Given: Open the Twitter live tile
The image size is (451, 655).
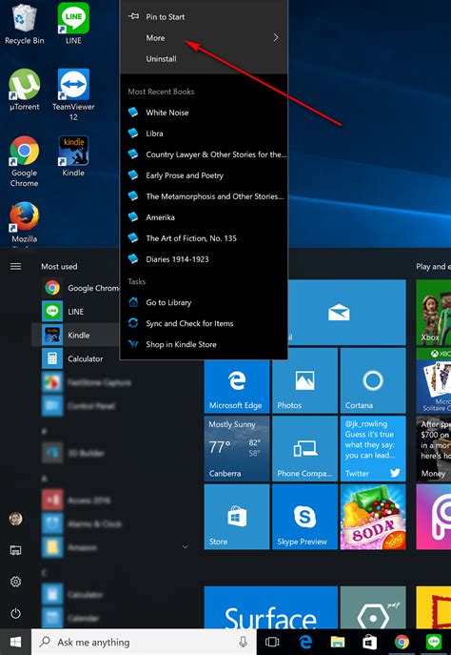Looking at the screenshot, I should (x=373, y=449).
